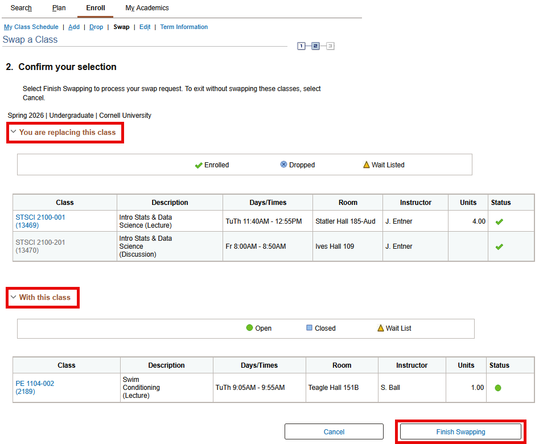The height and width of the screenshot is (444, 539).
Task: Click the green Enrolled checkmark for STSCI 2100-001
Action: tap(499, 222)
